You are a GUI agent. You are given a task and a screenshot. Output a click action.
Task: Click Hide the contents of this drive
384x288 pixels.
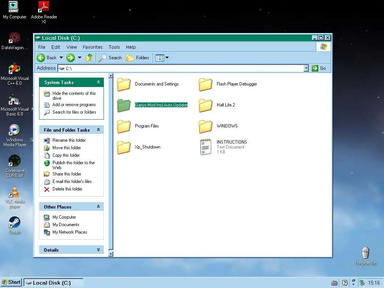[x=74, y=96]
